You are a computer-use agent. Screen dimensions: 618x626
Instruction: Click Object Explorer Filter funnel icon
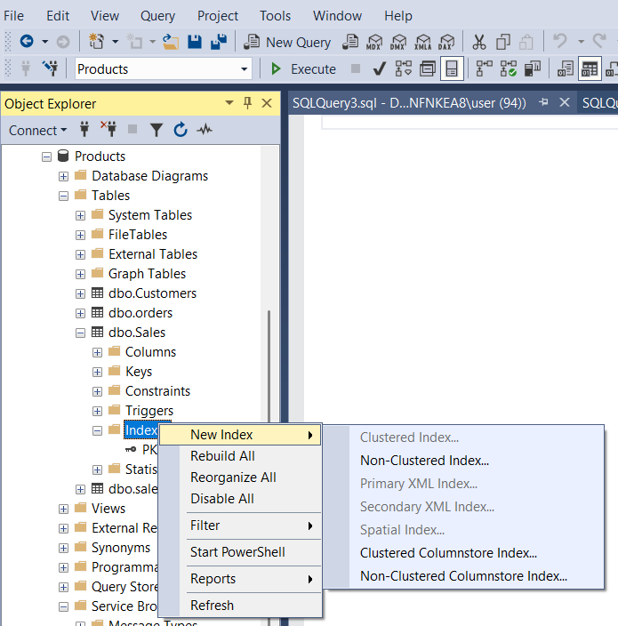pyautogui.click(x=157, y=130)
